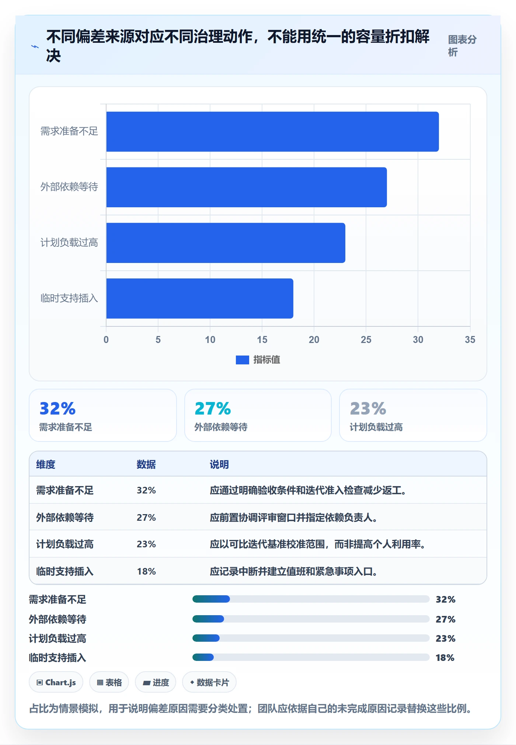Click the 计划负载过高 cell in the table
Image resolution: width=516 pixels, height=745 pixels.
click(x=65, y=544)
